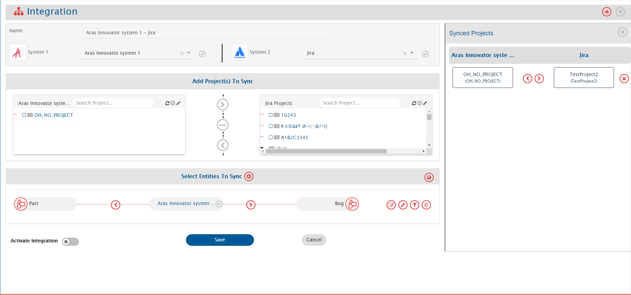Open the System 1 dropdown arrow
This screenshot has width=631, height=295.
pos(189,53)
